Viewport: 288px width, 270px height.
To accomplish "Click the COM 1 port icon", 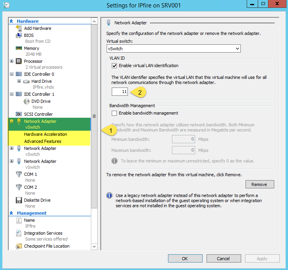I will point(19,174).
